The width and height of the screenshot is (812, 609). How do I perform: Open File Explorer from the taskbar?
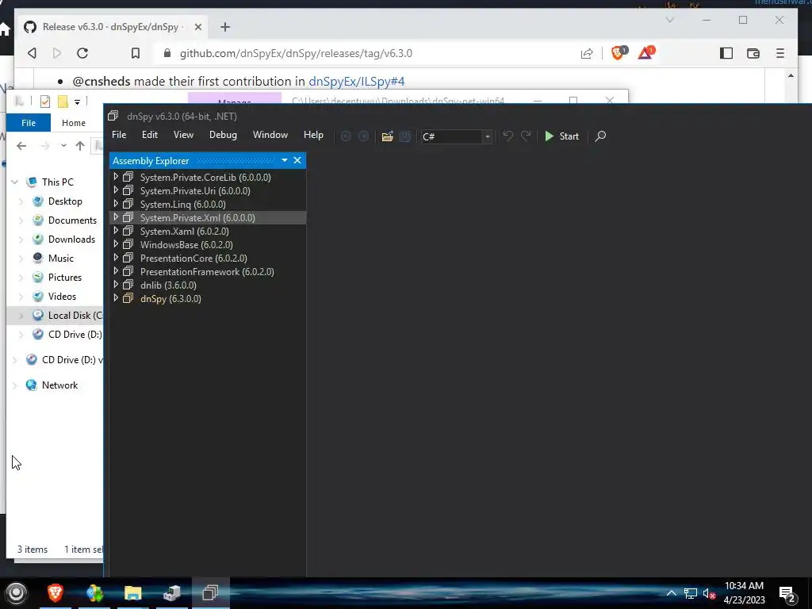pyautogui.click(x=132, y=593)
